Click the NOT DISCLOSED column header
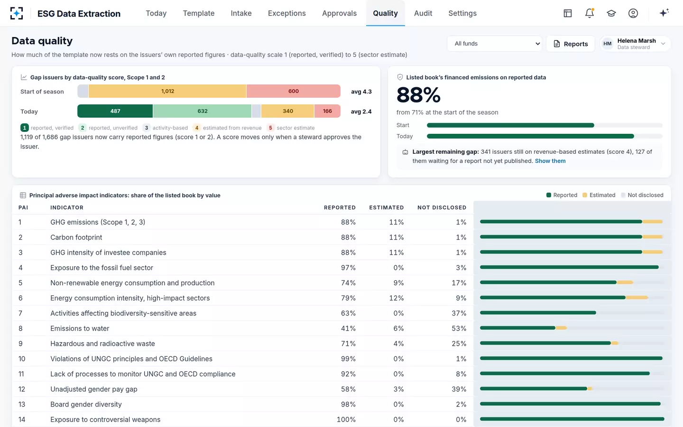Screen dimensions: 683x427 pyautogui.click(x=442, y=208)
